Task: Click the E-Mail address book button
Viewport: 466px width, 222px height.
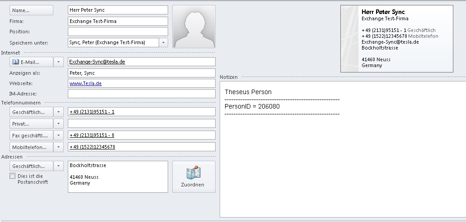Action: click(x=31, y=62)
